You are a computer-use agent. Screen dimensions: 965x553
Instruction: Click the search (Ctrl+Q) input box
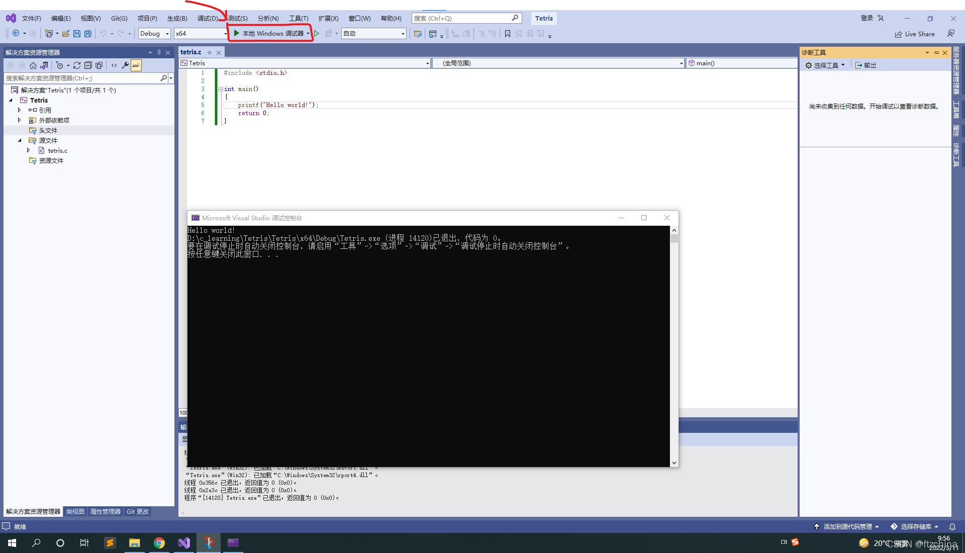[x=466, y=19]
